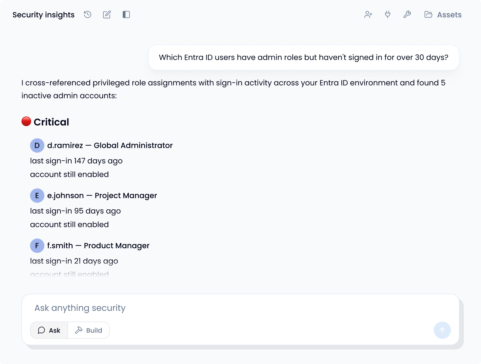Select e.johnson Project Manager entry

102,196
